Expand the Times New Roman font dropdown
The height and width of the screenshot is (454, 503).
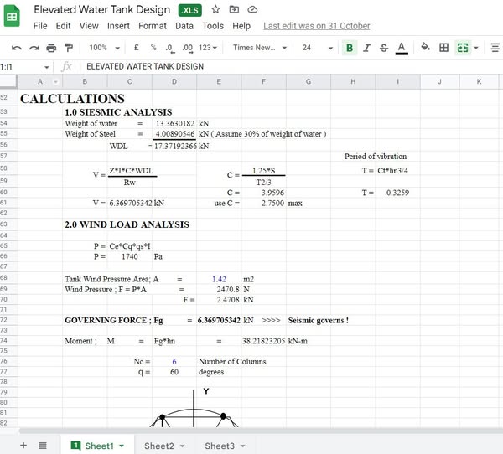[x=260, y=48]
